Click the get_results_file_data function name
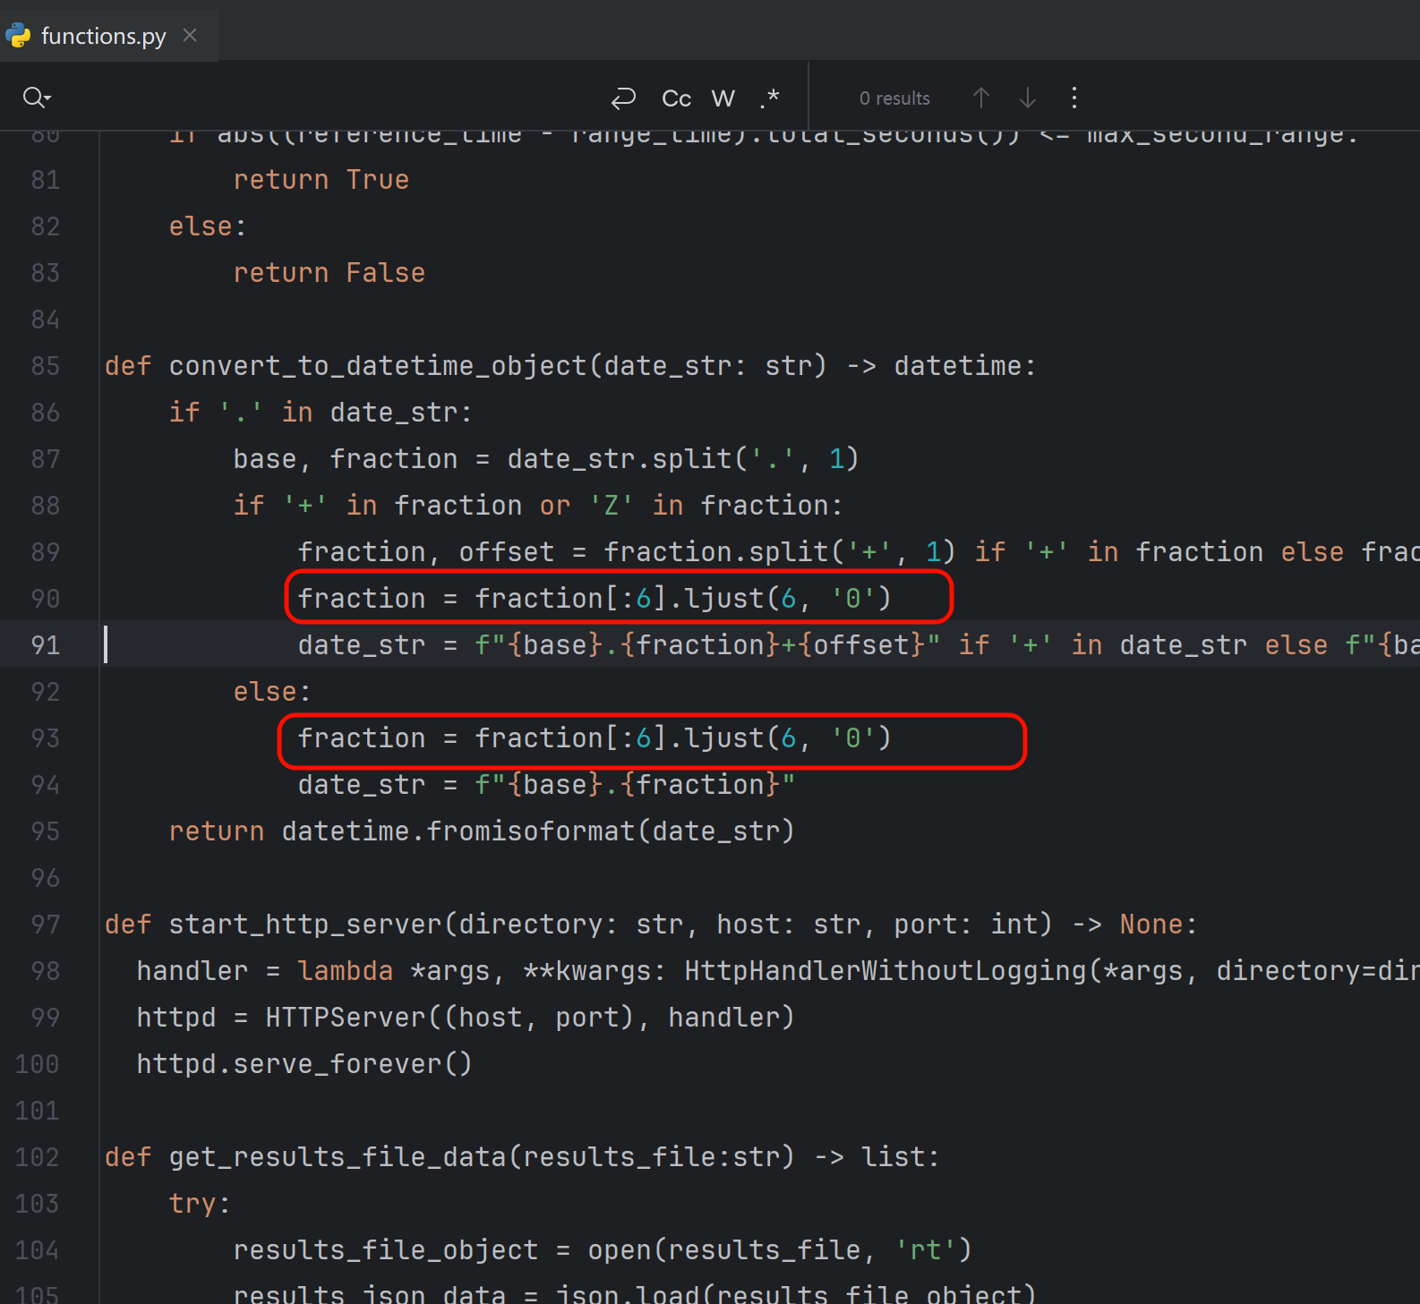 coord(337,1157)
